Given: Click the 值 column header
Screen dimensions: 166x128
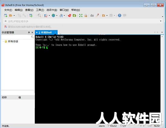Looking at the screenshot, I should [20, 97].
